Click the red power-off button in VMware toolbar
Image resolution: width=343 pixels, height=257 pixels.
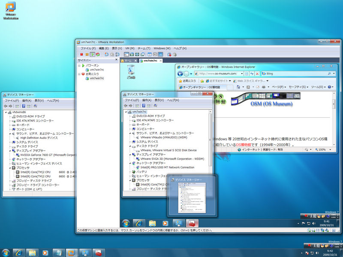[x=81, y=54]
